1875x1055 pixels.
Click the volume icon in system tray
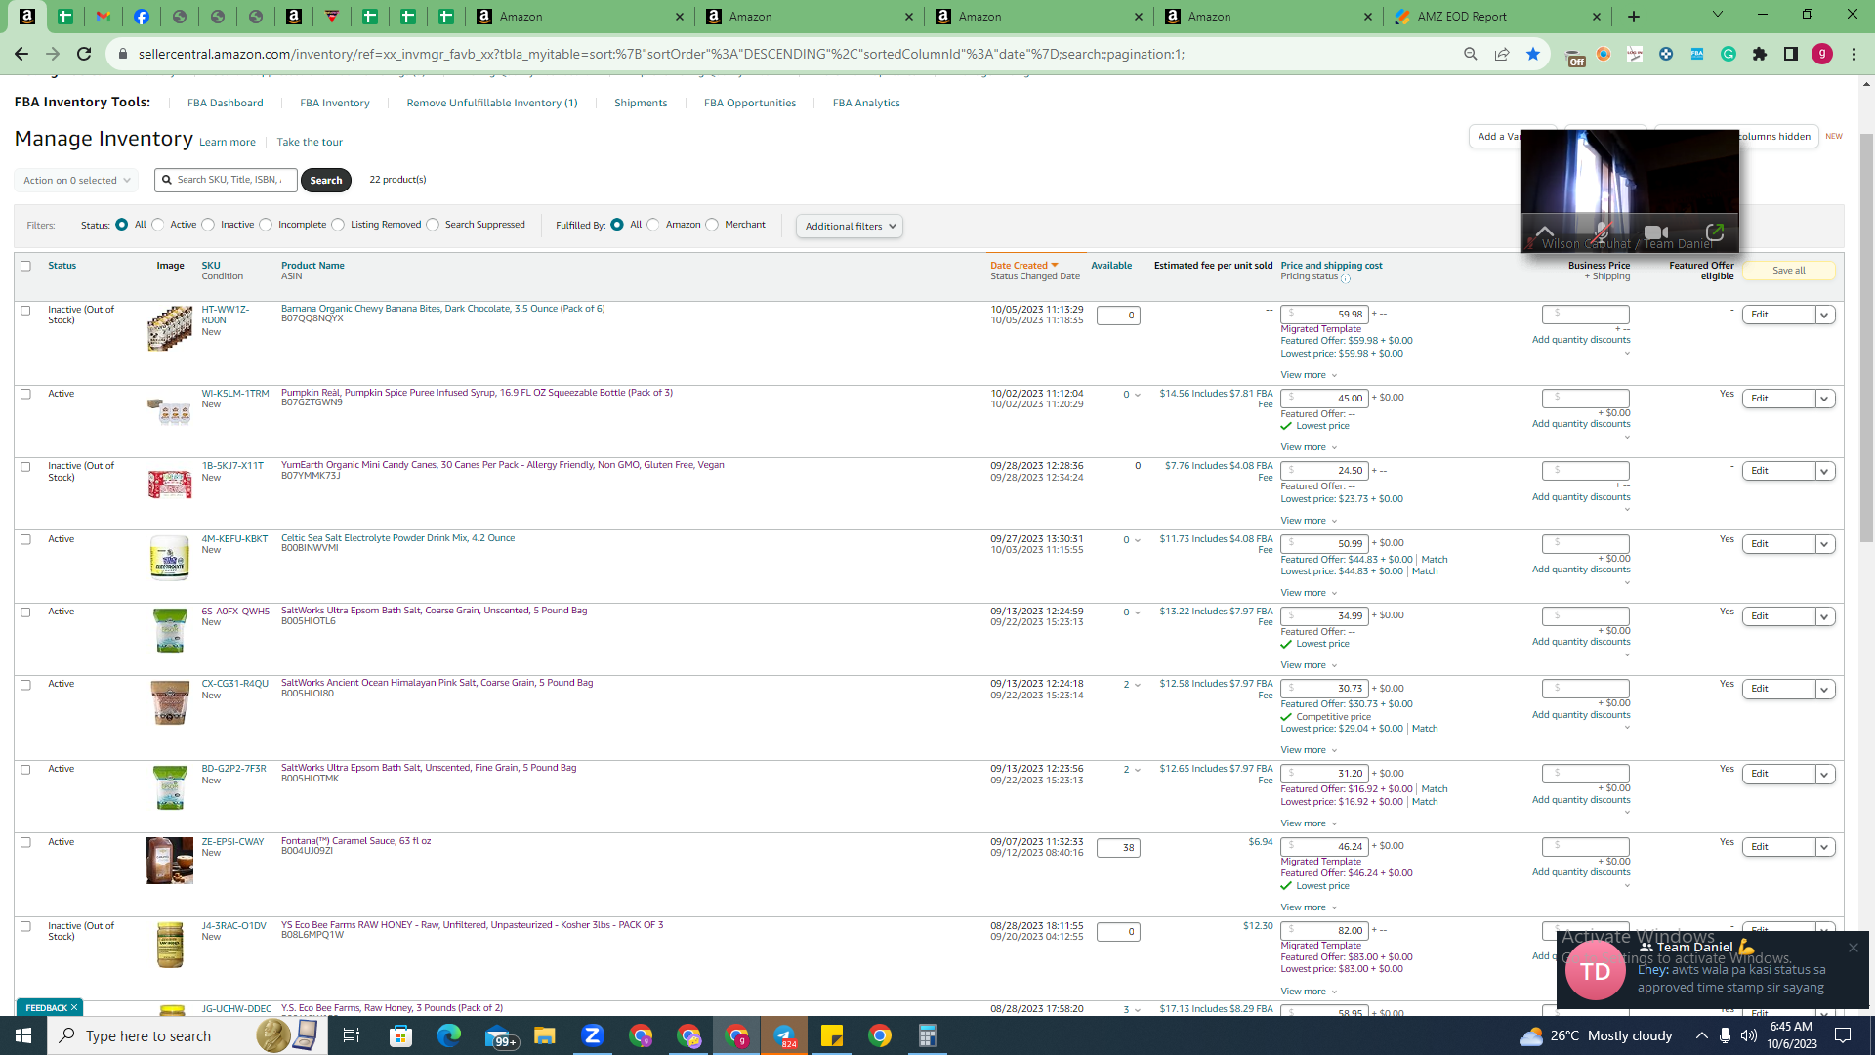[x=1749, y=1035]
